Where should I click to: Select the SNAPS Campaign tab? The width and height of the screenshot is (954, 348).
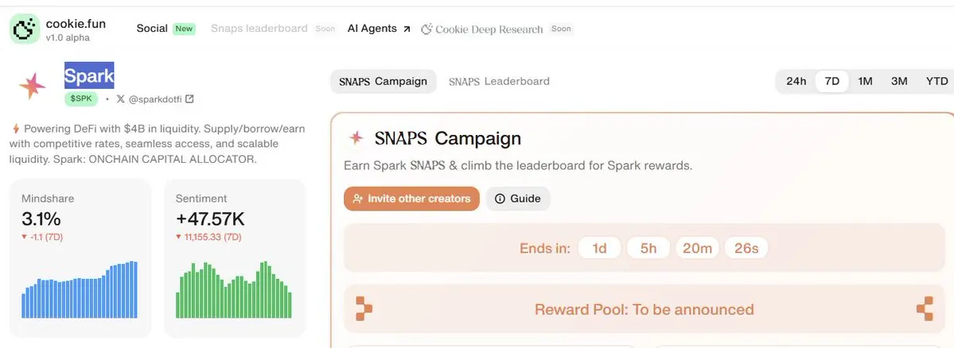pos(384,81)
